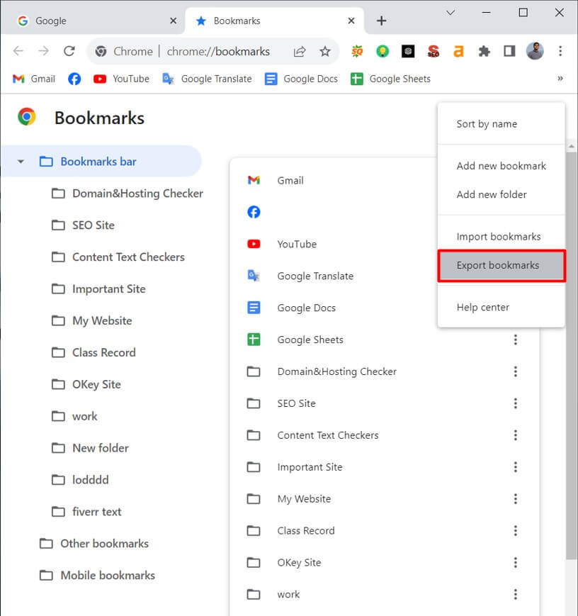Image resolution: width=578 pixels, height=616 pixels.
Task: Open Gmail from the bookmarks bar
Action: tap(34, 79)
